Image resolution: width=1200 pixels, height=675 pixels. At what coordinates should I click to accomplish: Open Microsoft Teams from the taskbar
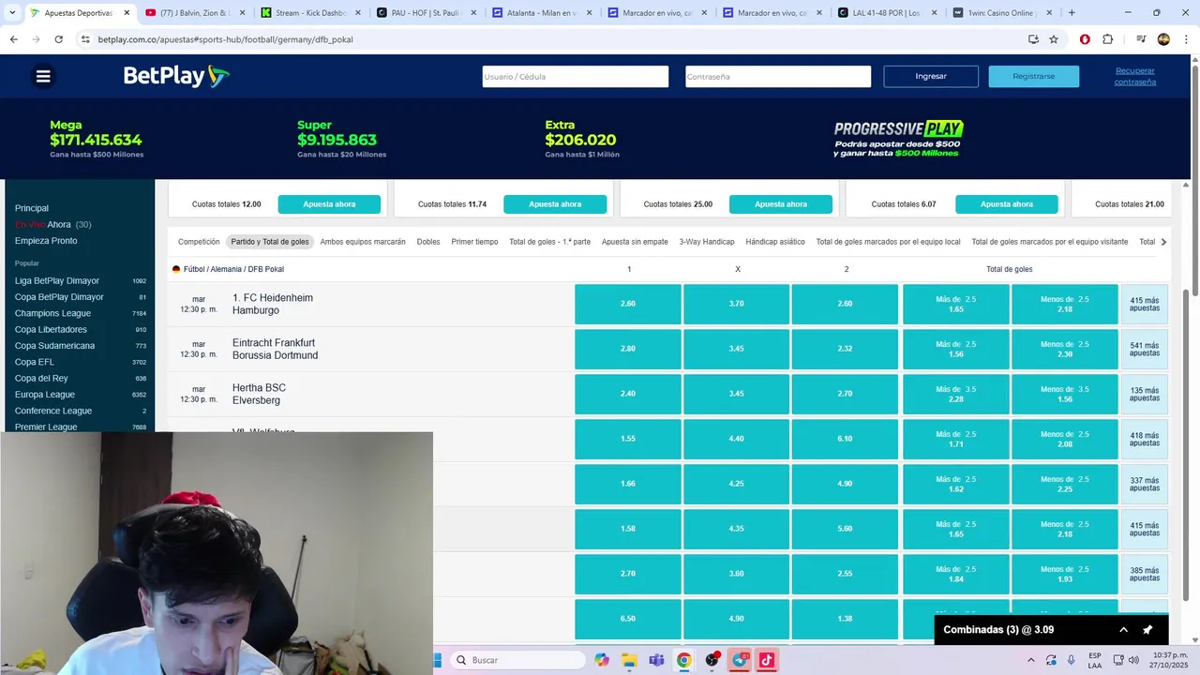(656, 660)
